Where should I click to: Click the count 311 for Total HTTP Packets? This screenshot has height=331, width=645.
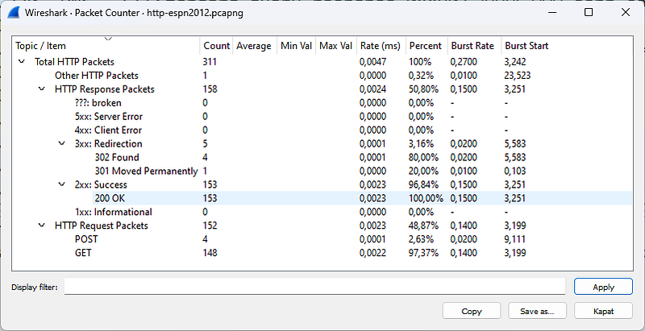[x=210, y=62]
